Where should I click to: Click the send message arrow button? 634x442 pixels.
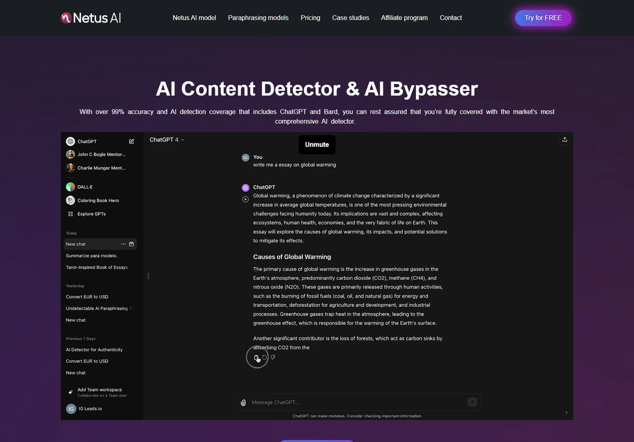point(472,402)
